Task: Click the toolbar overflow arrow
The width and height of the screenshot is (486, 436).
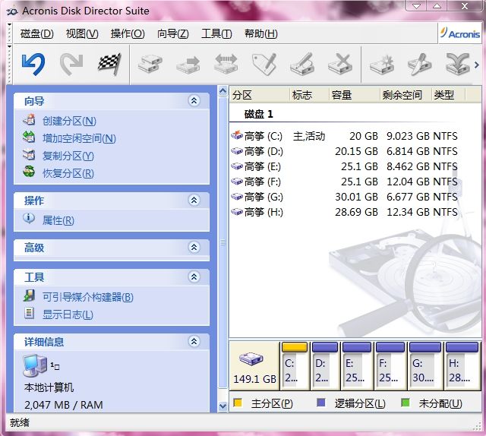Action: [477, 65]
